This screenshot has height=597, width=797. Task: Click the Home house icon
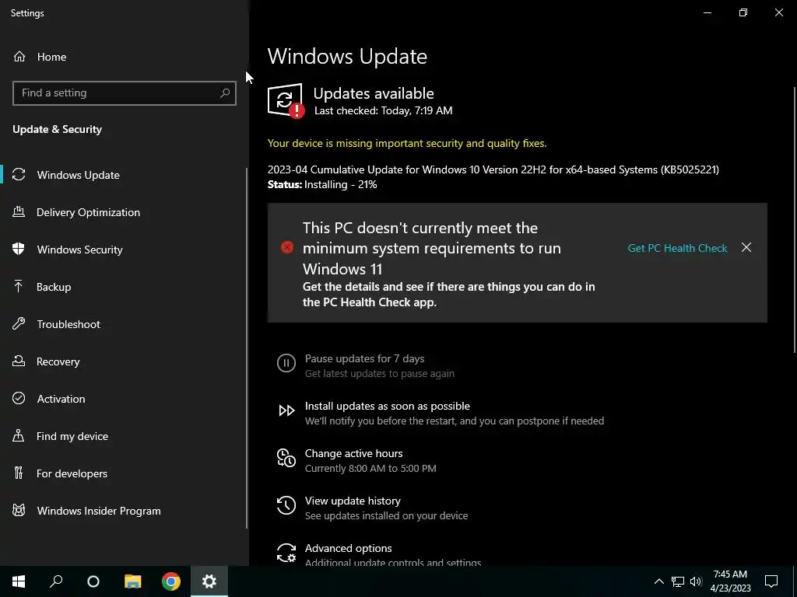point(19,57)
